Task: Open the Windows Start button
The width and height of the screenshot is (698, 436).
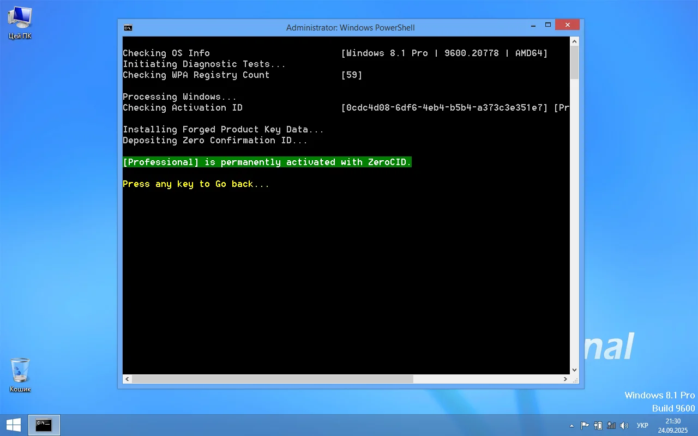Action: [x=14, y=425]
